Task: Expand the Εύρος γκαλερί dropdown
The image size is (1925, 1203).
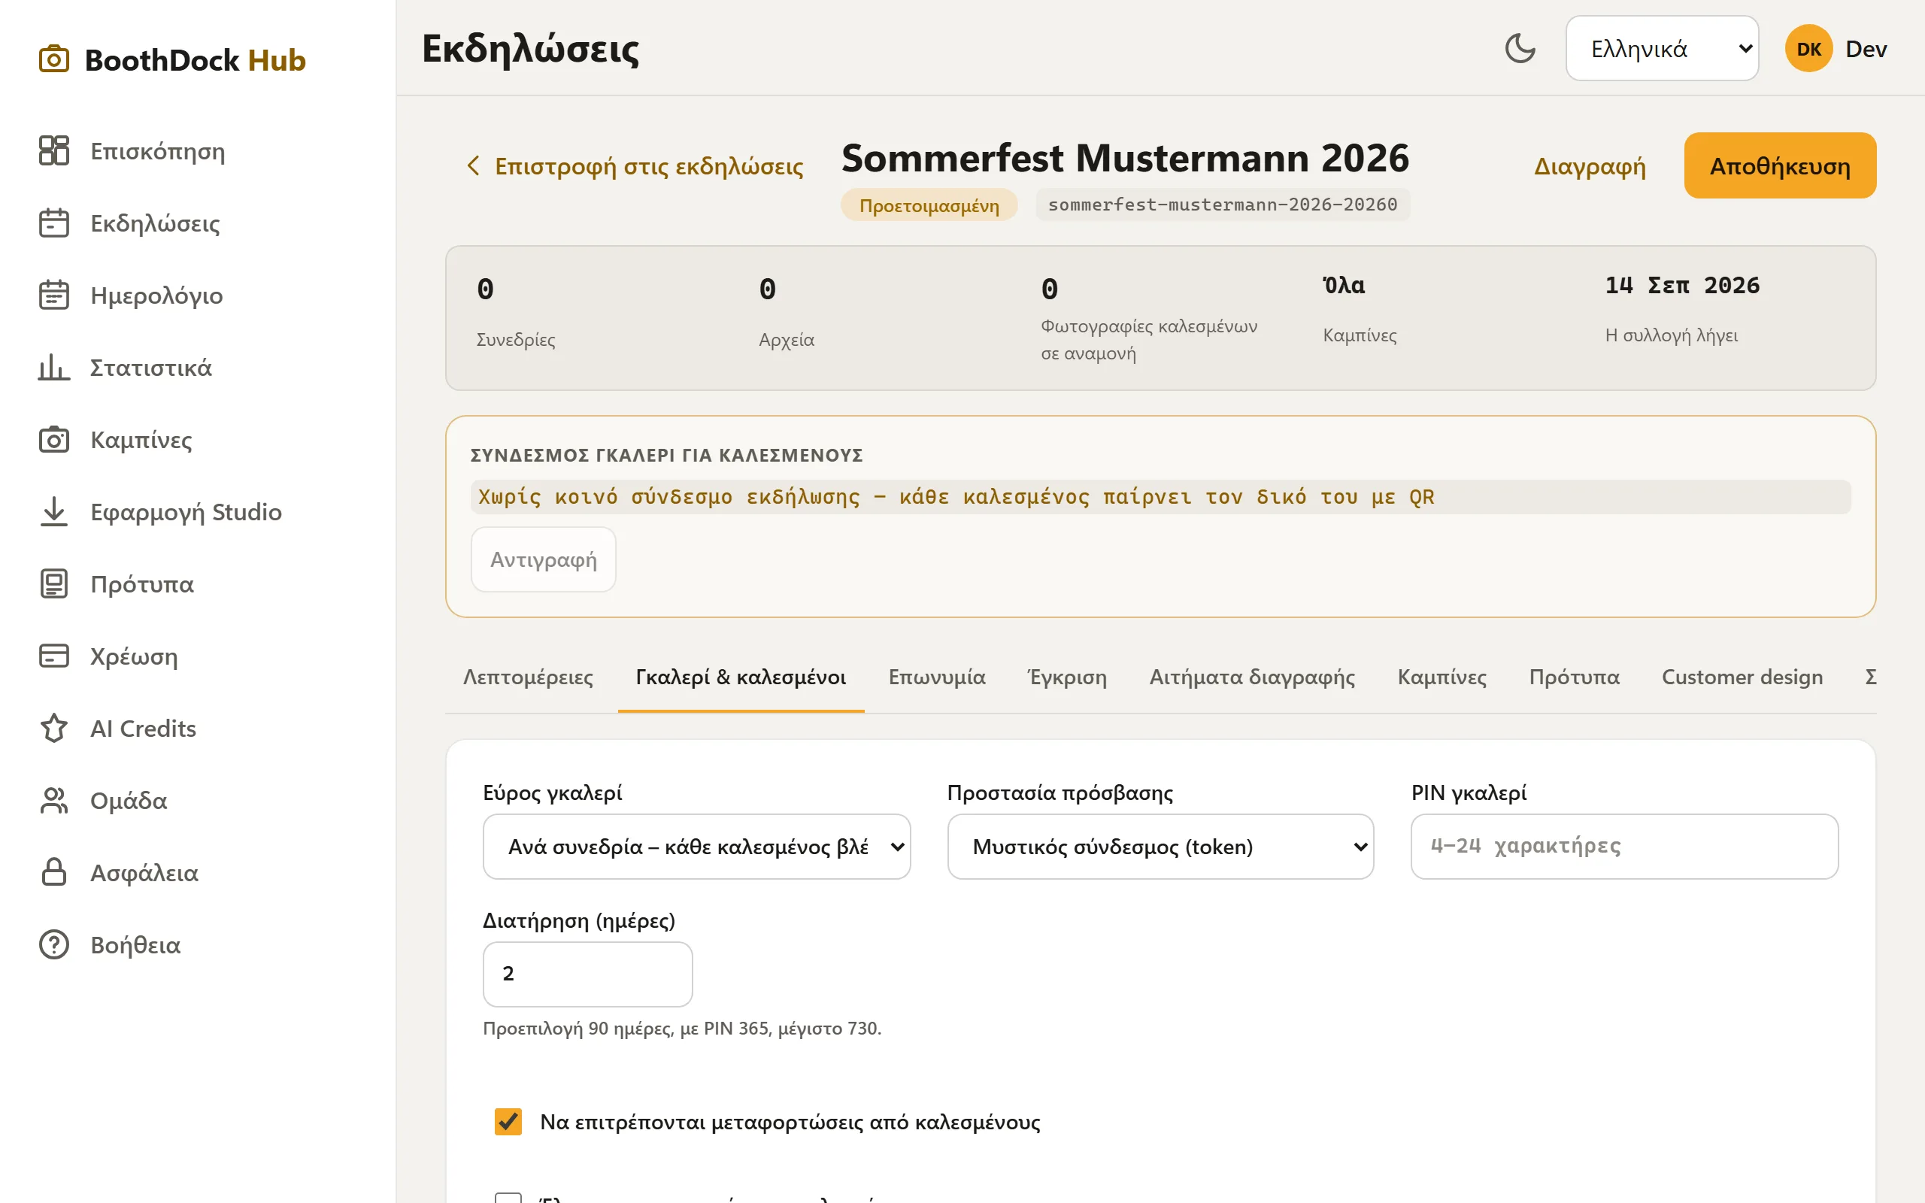Action: coord(696,846)
